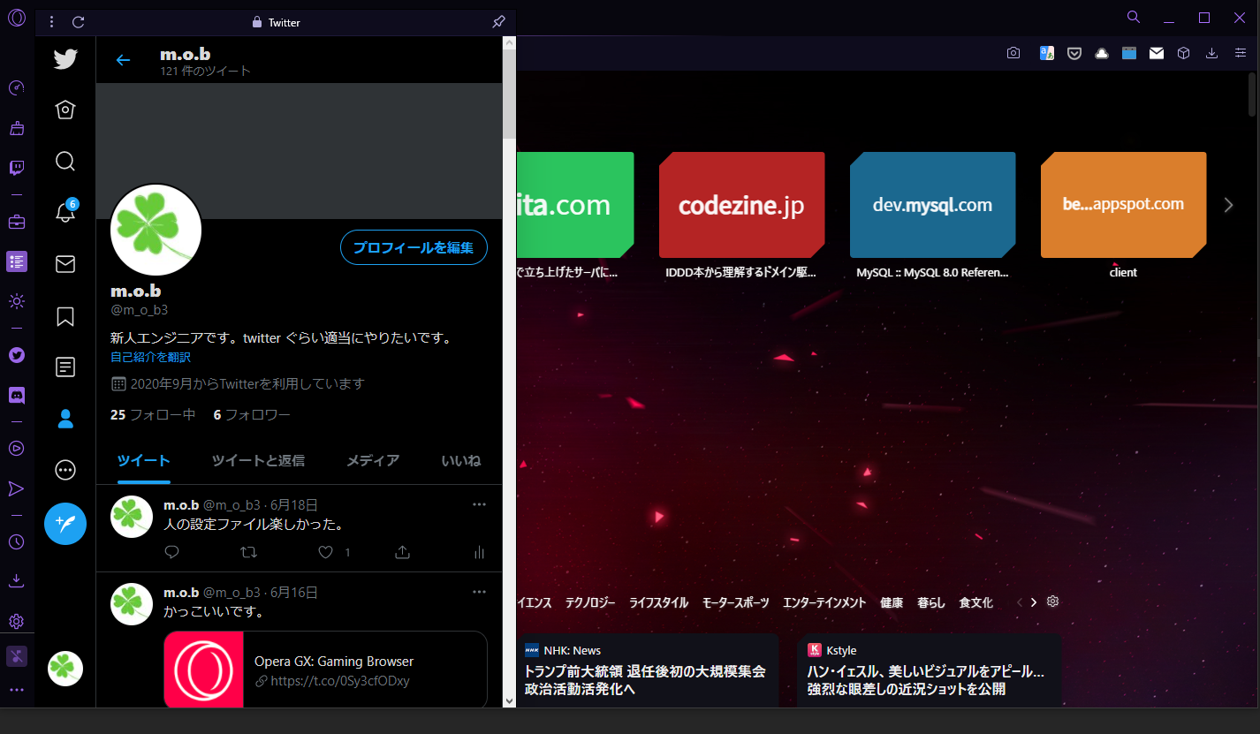The image size is (1260, 734).
Task: Open more options on 6月18日 tweet
Action: 480,504
